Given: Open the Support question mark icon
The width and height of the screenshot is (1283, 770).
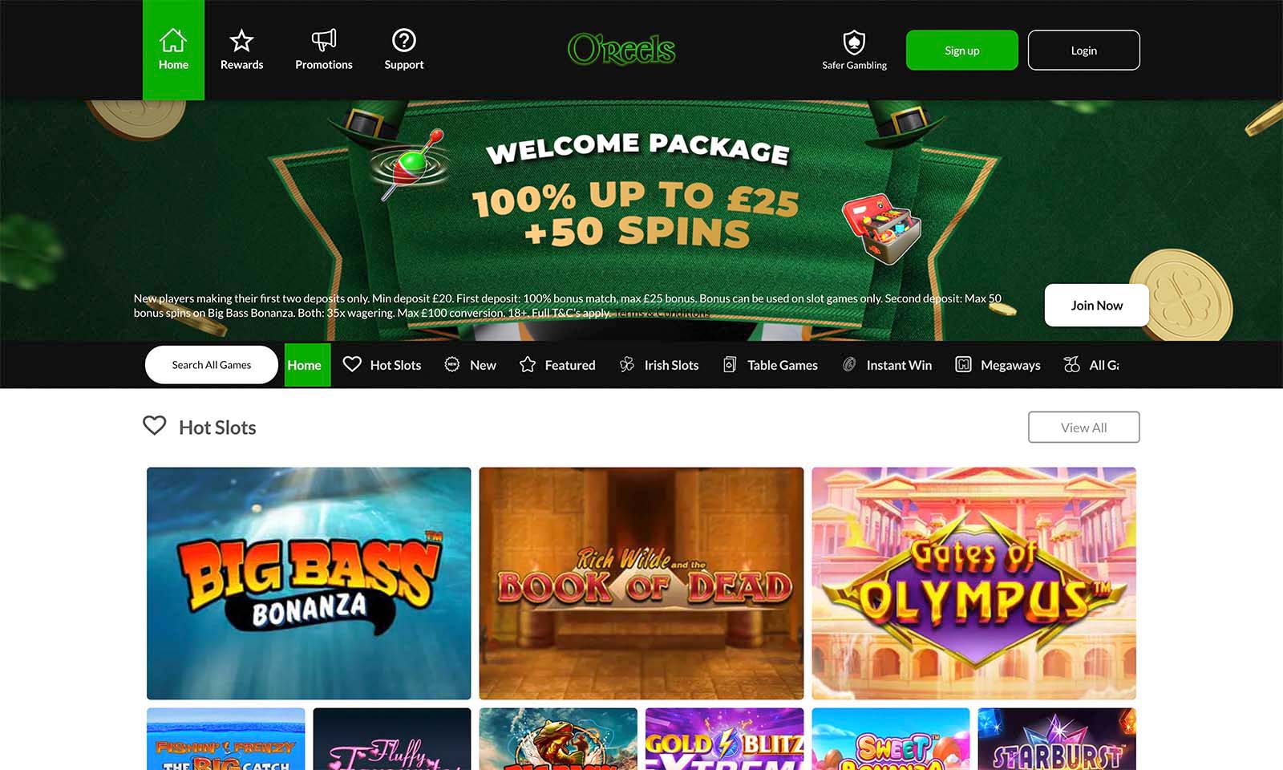Looking at the screenshot, I should [403, 40].
